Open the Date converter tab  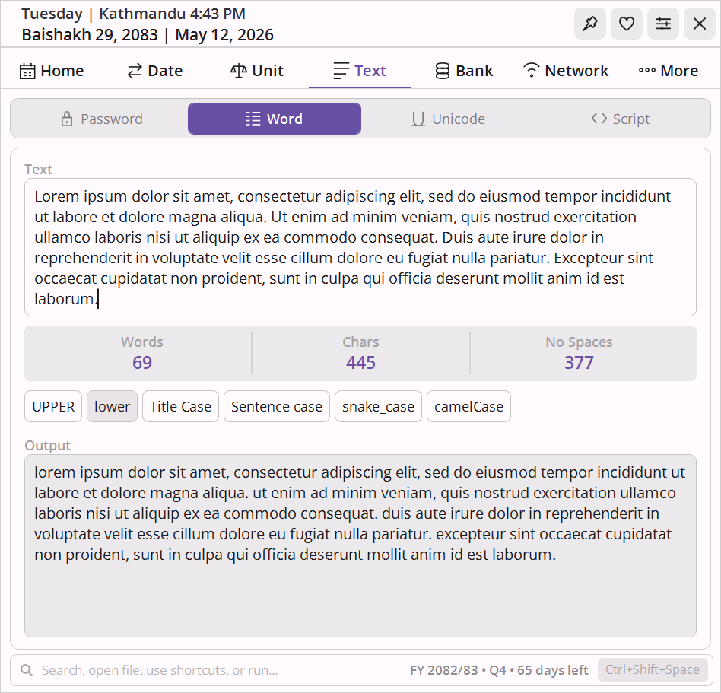click(x=154, y=71)
